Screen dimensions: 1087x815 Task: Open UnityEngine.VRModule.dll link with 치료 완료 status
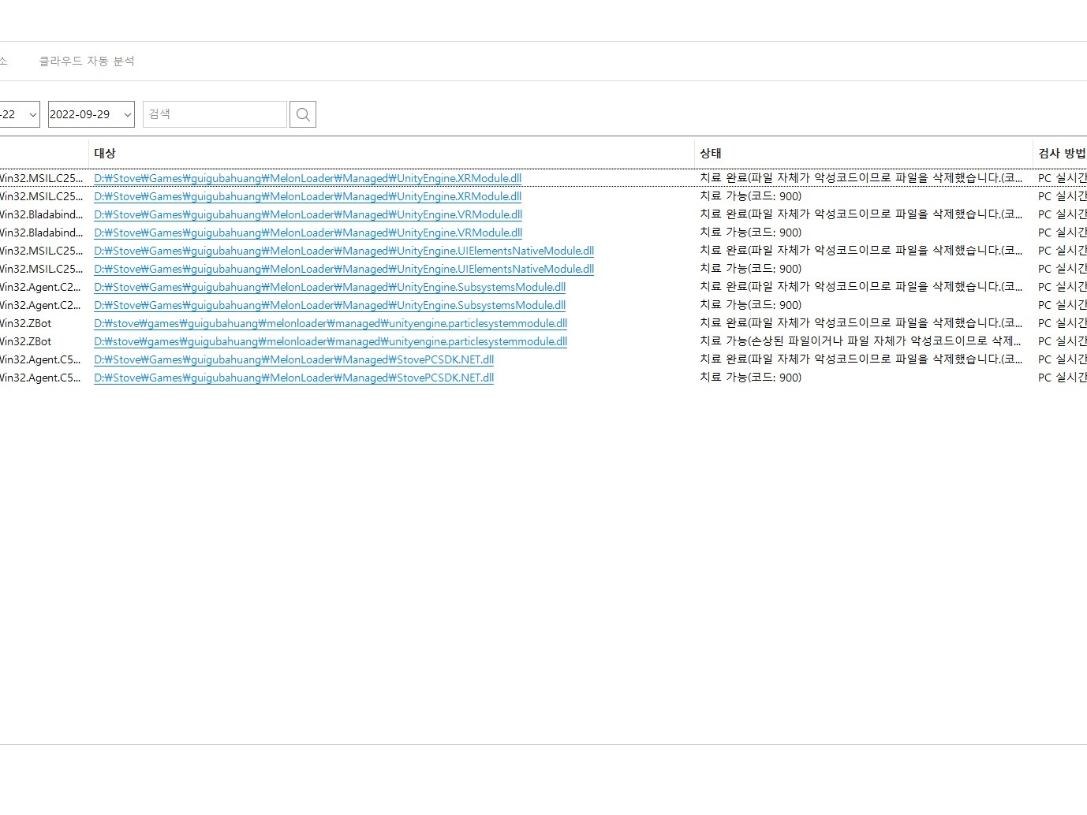(308, 214)
